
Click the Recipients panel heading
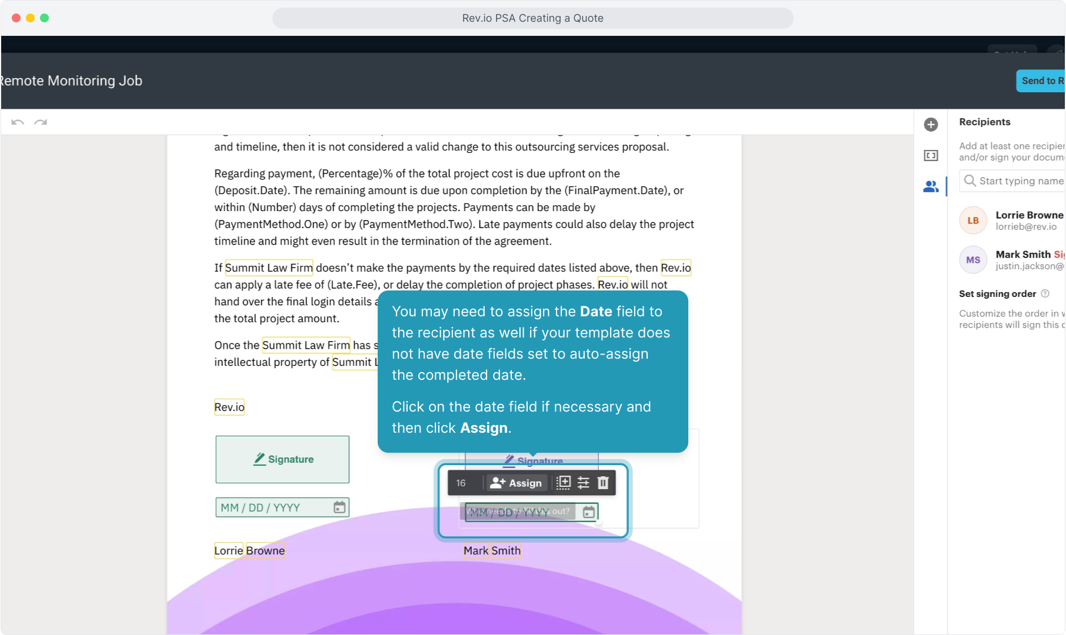[x=985, y=122]
